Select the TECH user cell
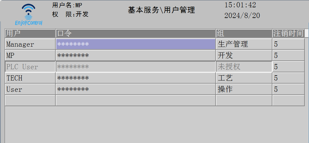The width and height of the screenshot is (309, 143). click(30, 78)
